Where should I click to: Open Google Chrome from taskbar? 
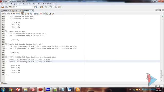[x=11, y=90]
